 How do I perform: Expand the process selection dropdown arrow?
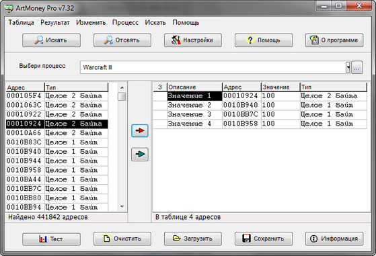tap(348, 67)
